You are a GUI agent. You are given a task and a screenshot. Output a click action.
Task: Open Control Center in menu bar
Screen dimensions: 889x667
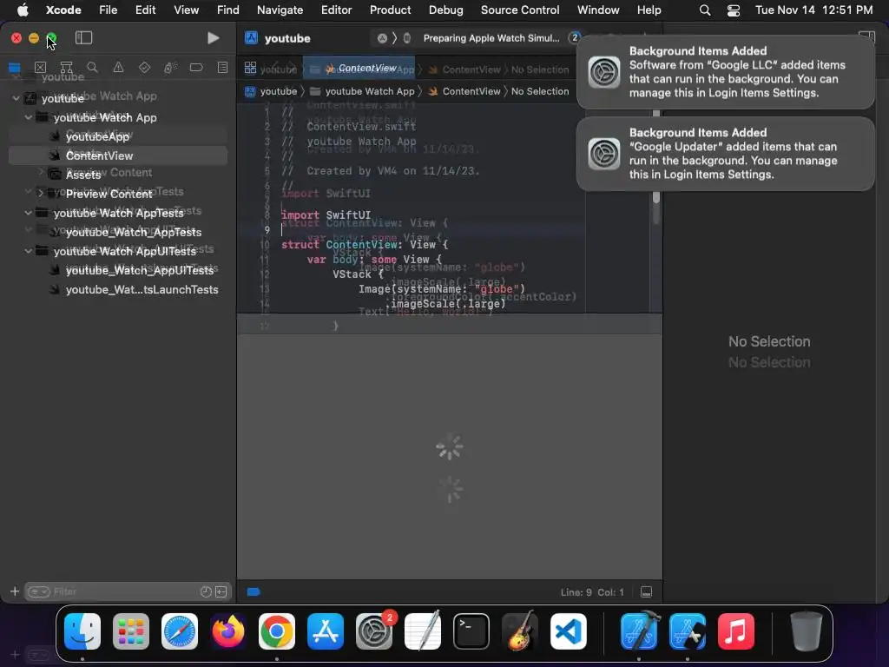[733, 10]
